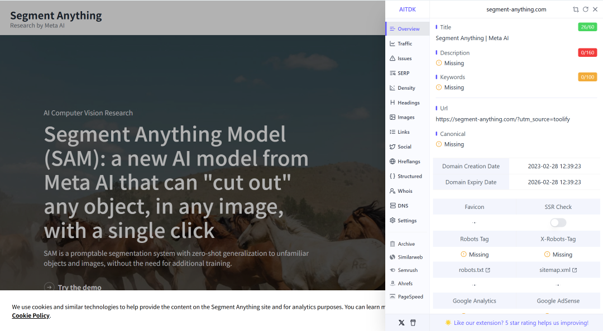
Task: Click the Missing status under X-Robots-Tag
Action: (x=558, y=255)
